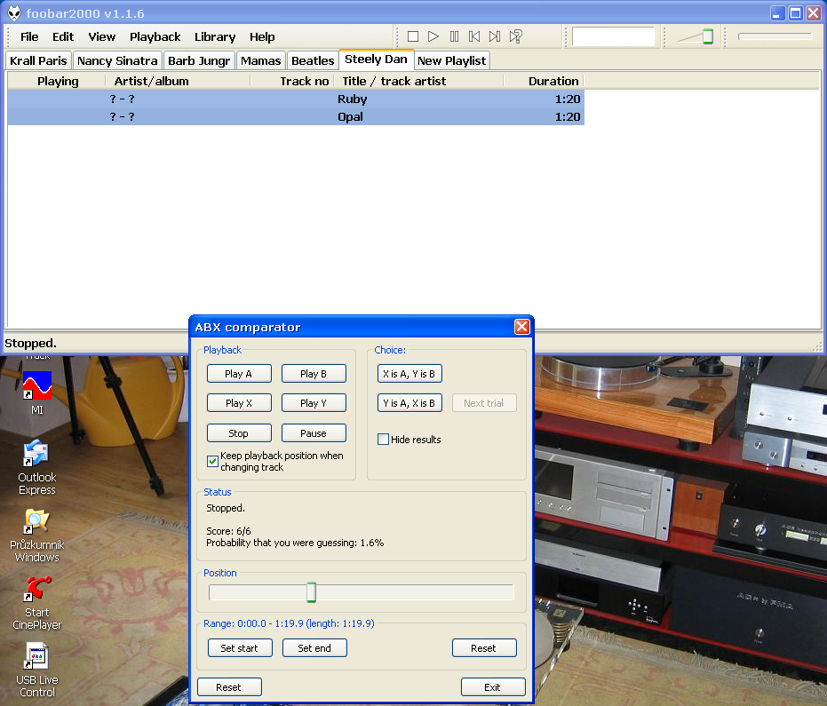
Task: Open the View menu
Action: [x=102, y=37]
